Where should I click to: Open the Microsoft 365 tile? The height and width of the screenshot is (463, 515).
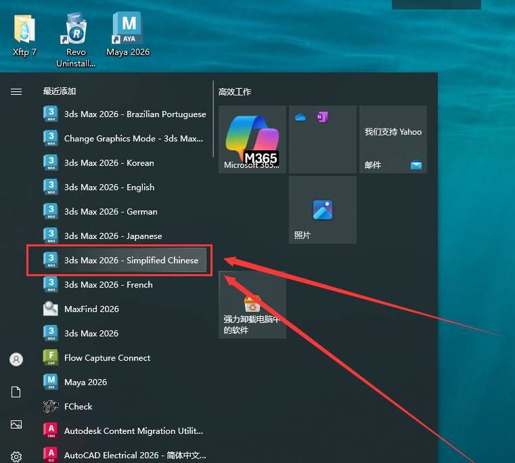(252, 139)
